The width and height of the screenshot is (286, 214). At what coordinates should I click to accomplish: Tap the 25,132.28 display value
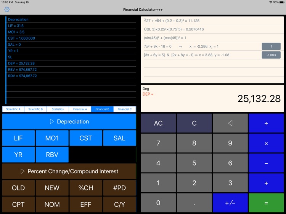(x=259, y=99)
